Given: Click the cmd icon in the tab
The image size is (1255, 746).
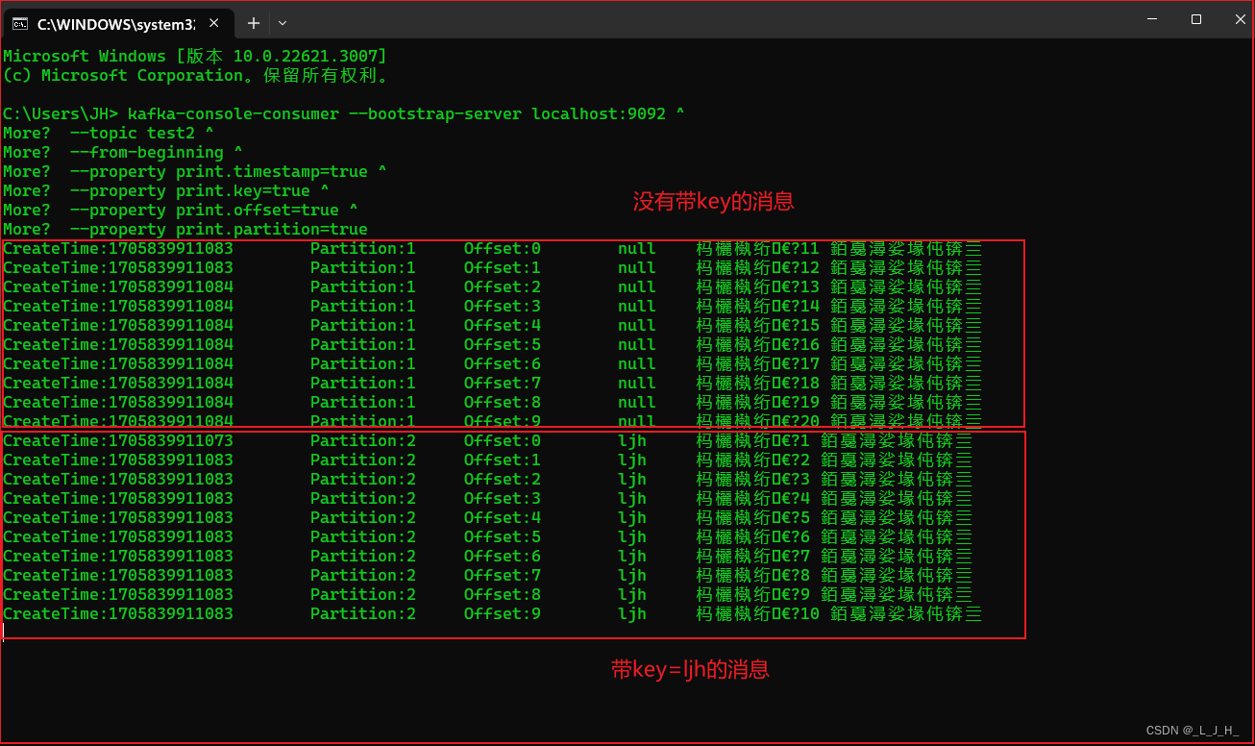Looking at the screenshot, I should pyautogui.click(x=20, y=23).
